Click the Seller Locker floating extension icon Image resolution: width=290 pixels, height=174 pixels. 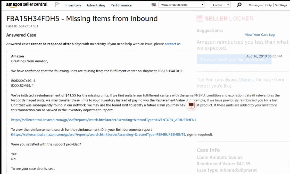click(x=191, y=105)
